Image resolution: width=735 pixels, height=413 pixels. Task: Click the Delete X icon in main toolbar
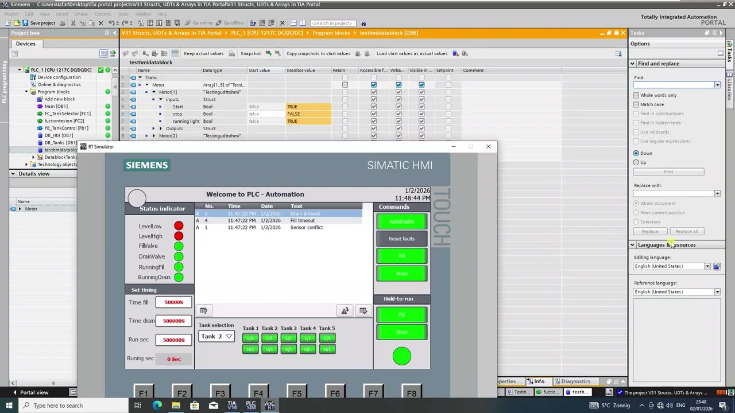point(100,23)
